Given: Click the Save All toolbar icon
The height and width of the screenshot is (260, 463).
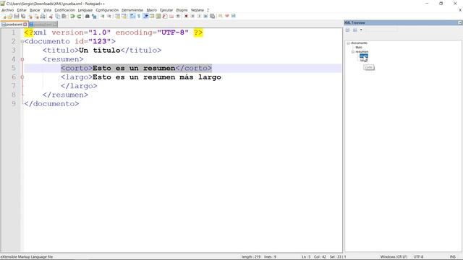Looking at the screenshot, I should click(23, 16).
